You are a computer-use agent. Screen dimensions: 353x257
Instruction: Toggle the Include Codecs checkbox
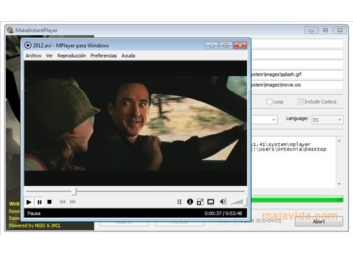click(x=300, y=102)
